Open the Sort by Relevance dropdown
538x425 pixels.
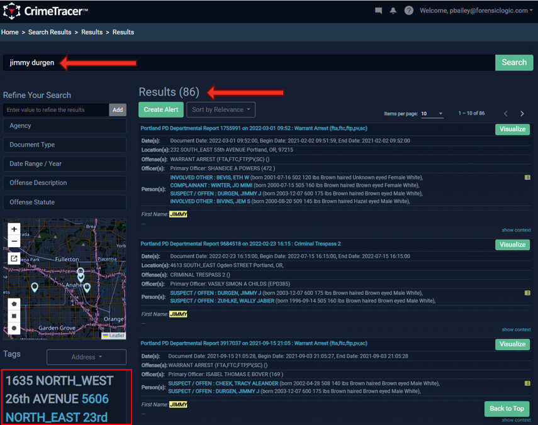pyautogui.click(x=221, y=109)
